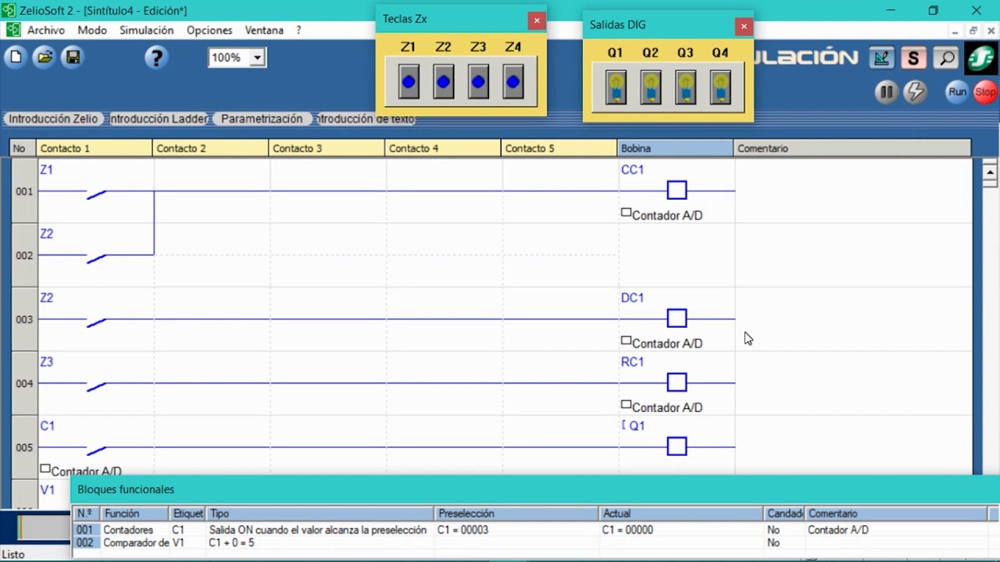
Task: Select line number 003 in the ladder
Action: (x=24, y=319)
